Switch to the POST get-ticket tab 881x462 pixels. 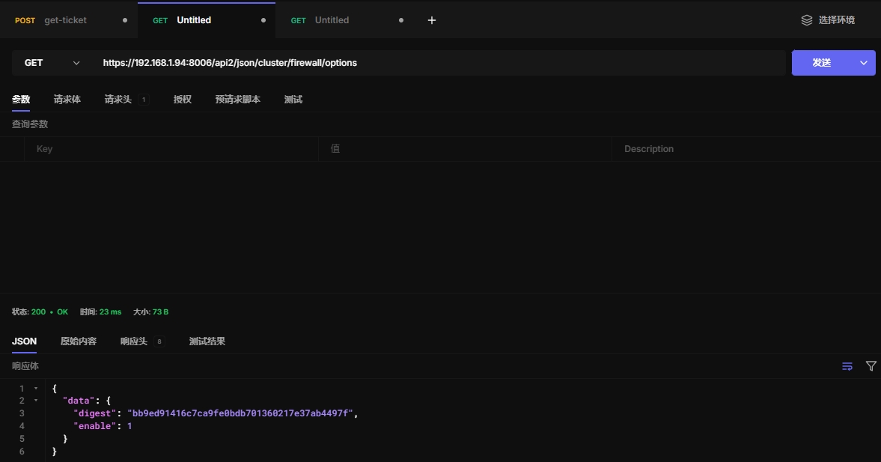pyautogui.click(x=65, y=20)
